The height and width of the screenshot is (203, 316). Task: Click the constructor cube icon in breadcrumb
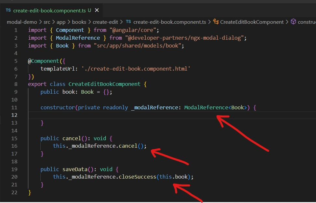pos(293,22)
